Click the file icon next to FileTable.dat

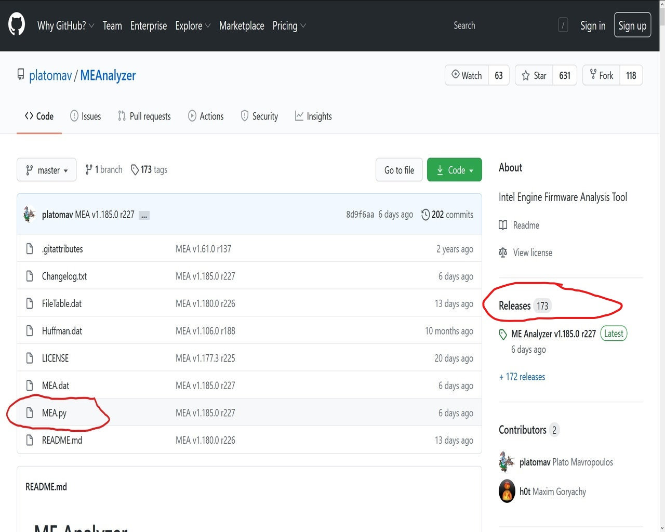coord(30,303)
